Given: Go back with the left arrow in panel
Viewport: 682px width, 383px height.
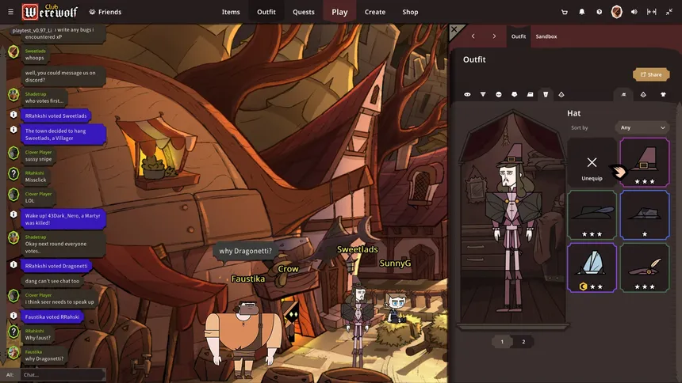Looking at the screenshot, I should pos(473,36).
